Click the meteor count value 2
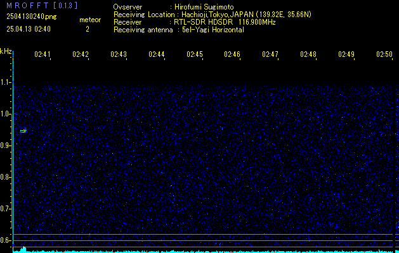The width and height of the screenshot is (399, 253). click(88, 29)
